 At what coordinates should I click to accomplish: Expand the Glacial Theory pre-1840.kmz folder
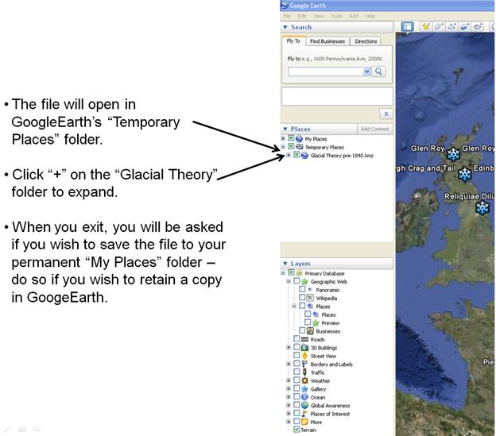point(289,156)
